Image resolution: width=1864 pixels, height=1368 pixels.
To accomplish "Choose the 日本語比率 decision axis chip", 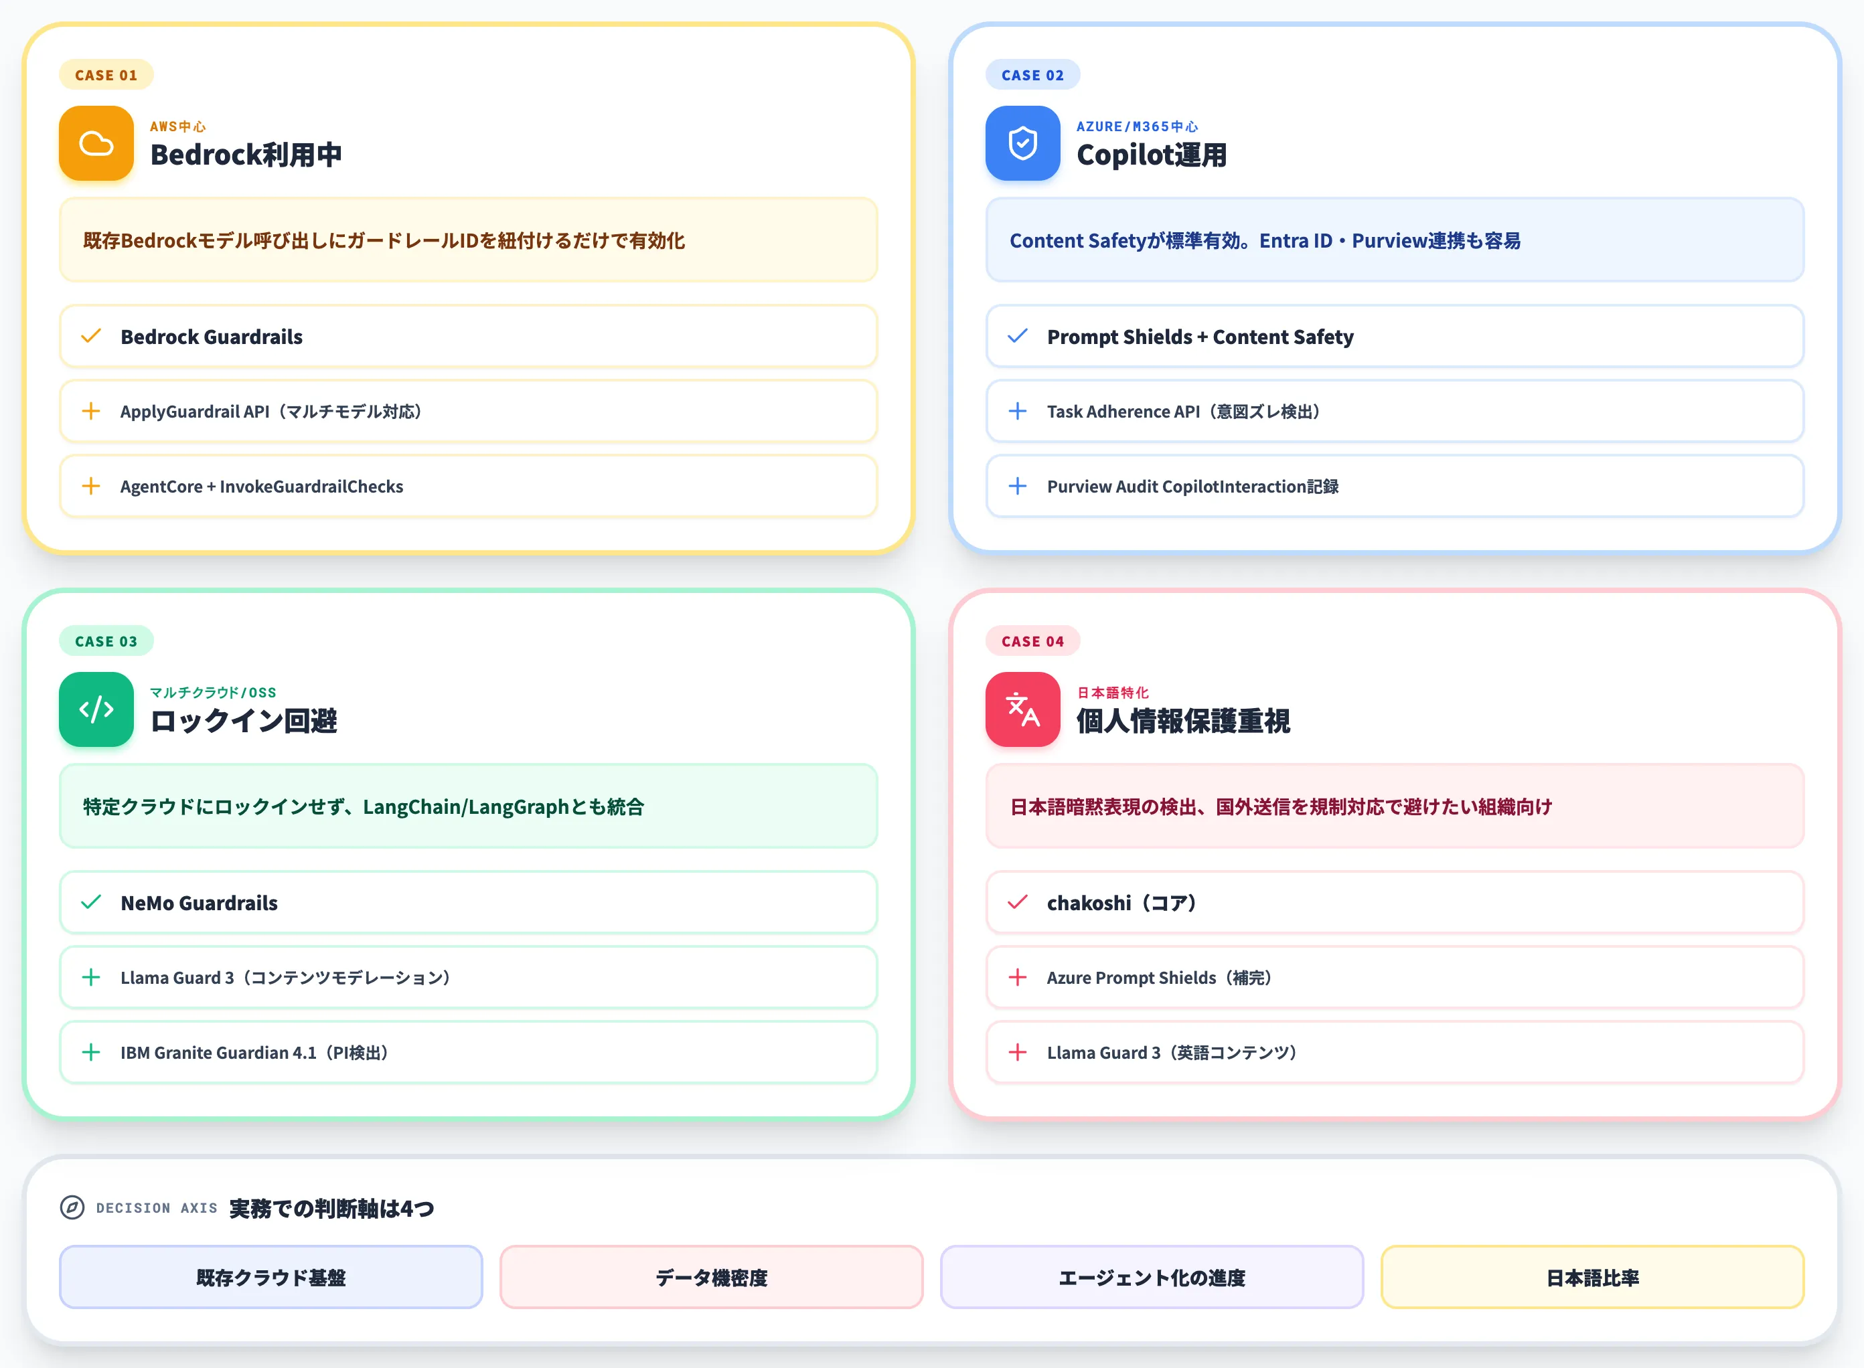I will (x=1592, y=1277).
